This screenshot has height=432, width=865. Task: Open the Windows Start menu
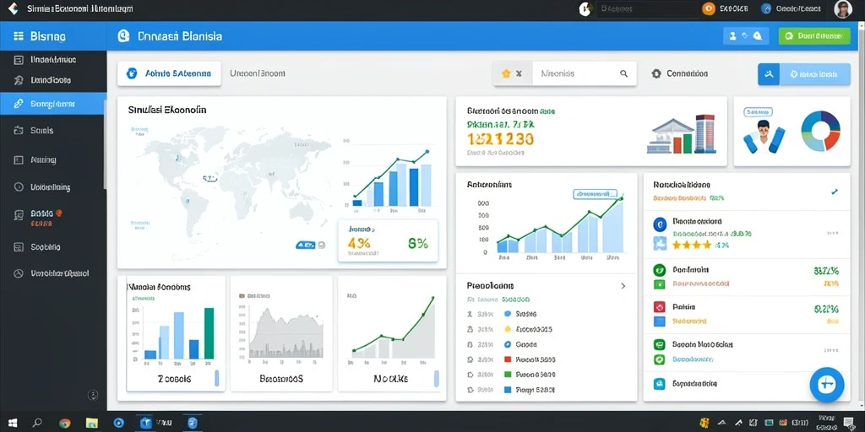[x=12, y=423]
